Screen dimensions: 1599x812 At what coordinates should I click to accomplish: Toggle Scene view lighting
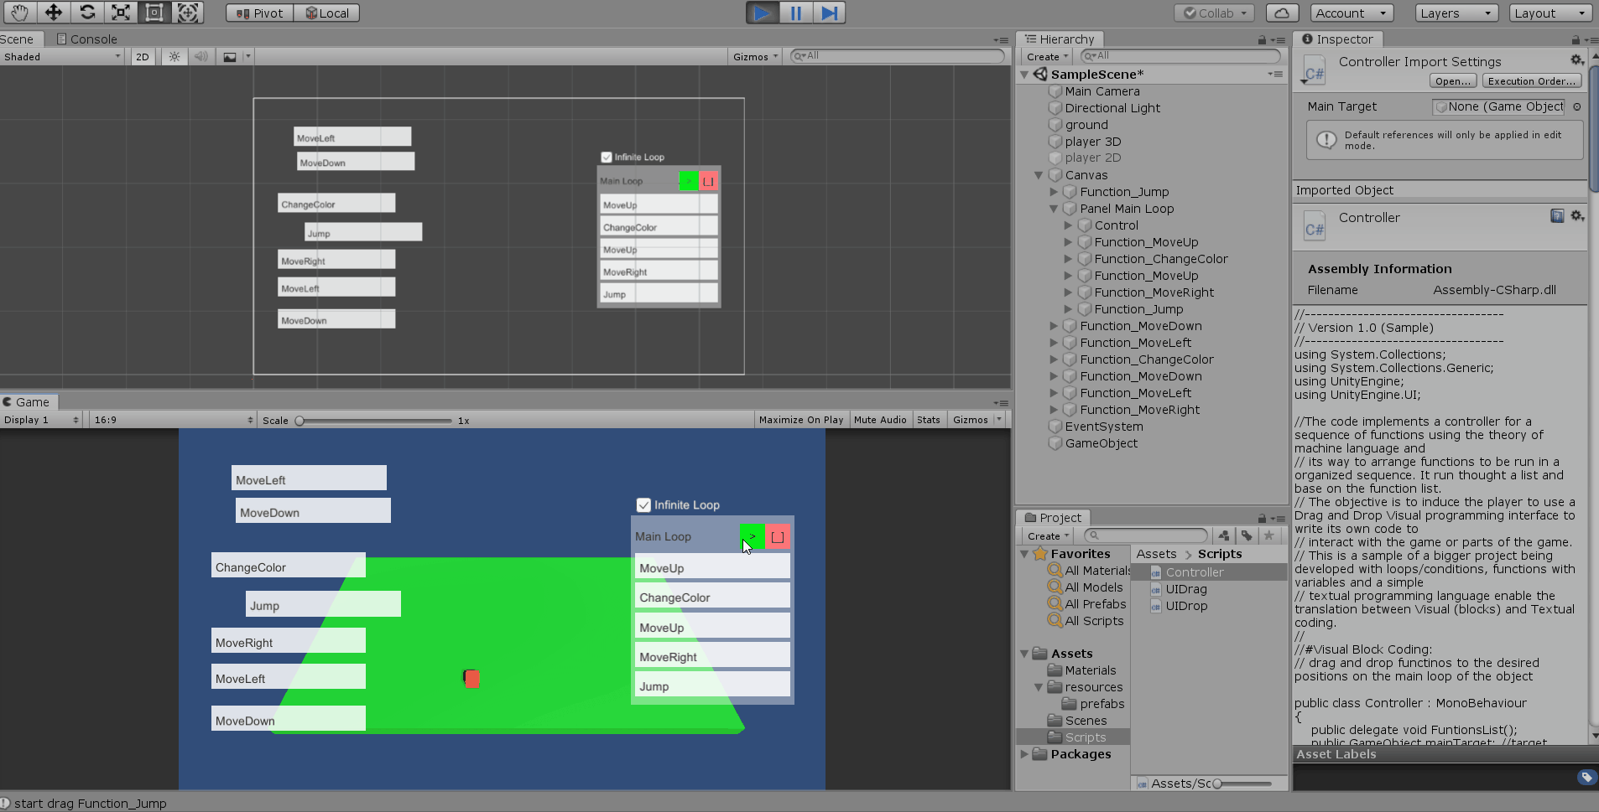174,57
